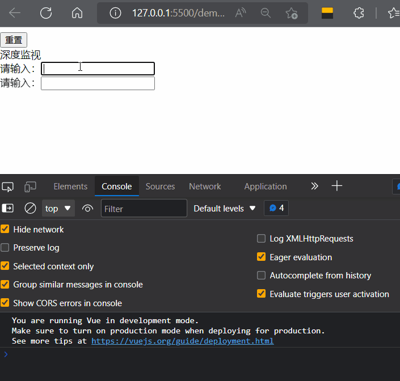400x381 pixels.
Task: Open the Network tab
Action: (x=205, y=187)
